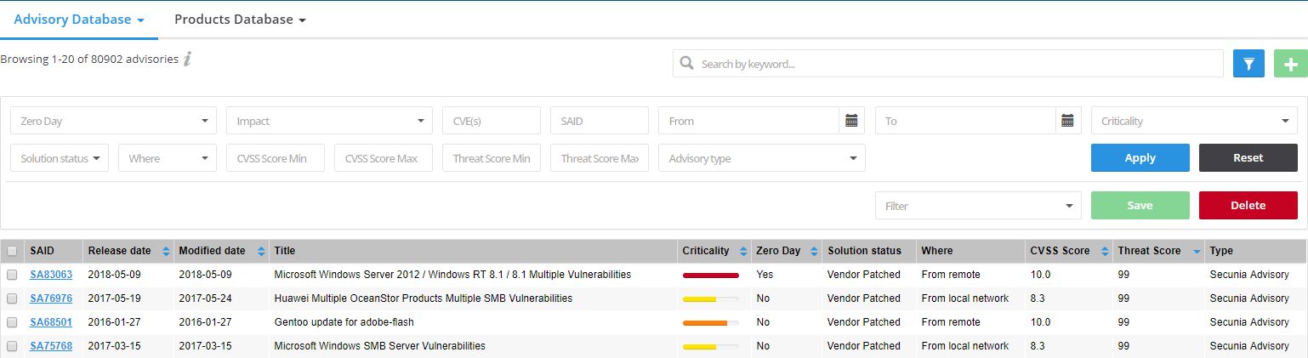Open the From date calendar icon
The image size is (1308, 358).
[851, 121]
